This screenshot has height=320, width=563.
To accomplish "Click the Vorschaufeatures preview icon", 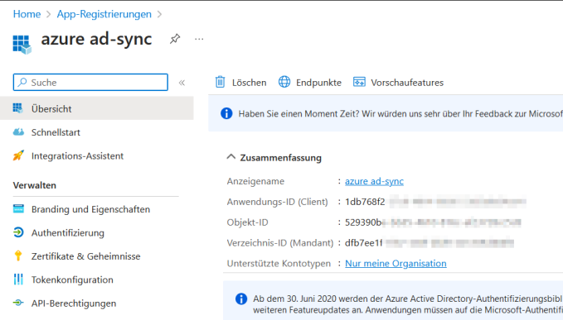I will click(x=359, y=82).
